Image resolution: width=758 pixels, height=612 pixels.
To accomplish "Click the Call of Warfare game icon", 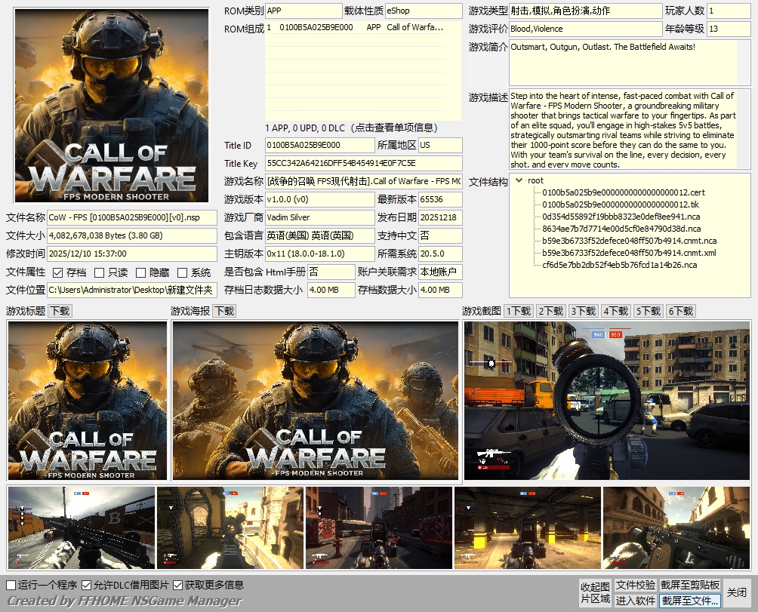I will (112, 106).
